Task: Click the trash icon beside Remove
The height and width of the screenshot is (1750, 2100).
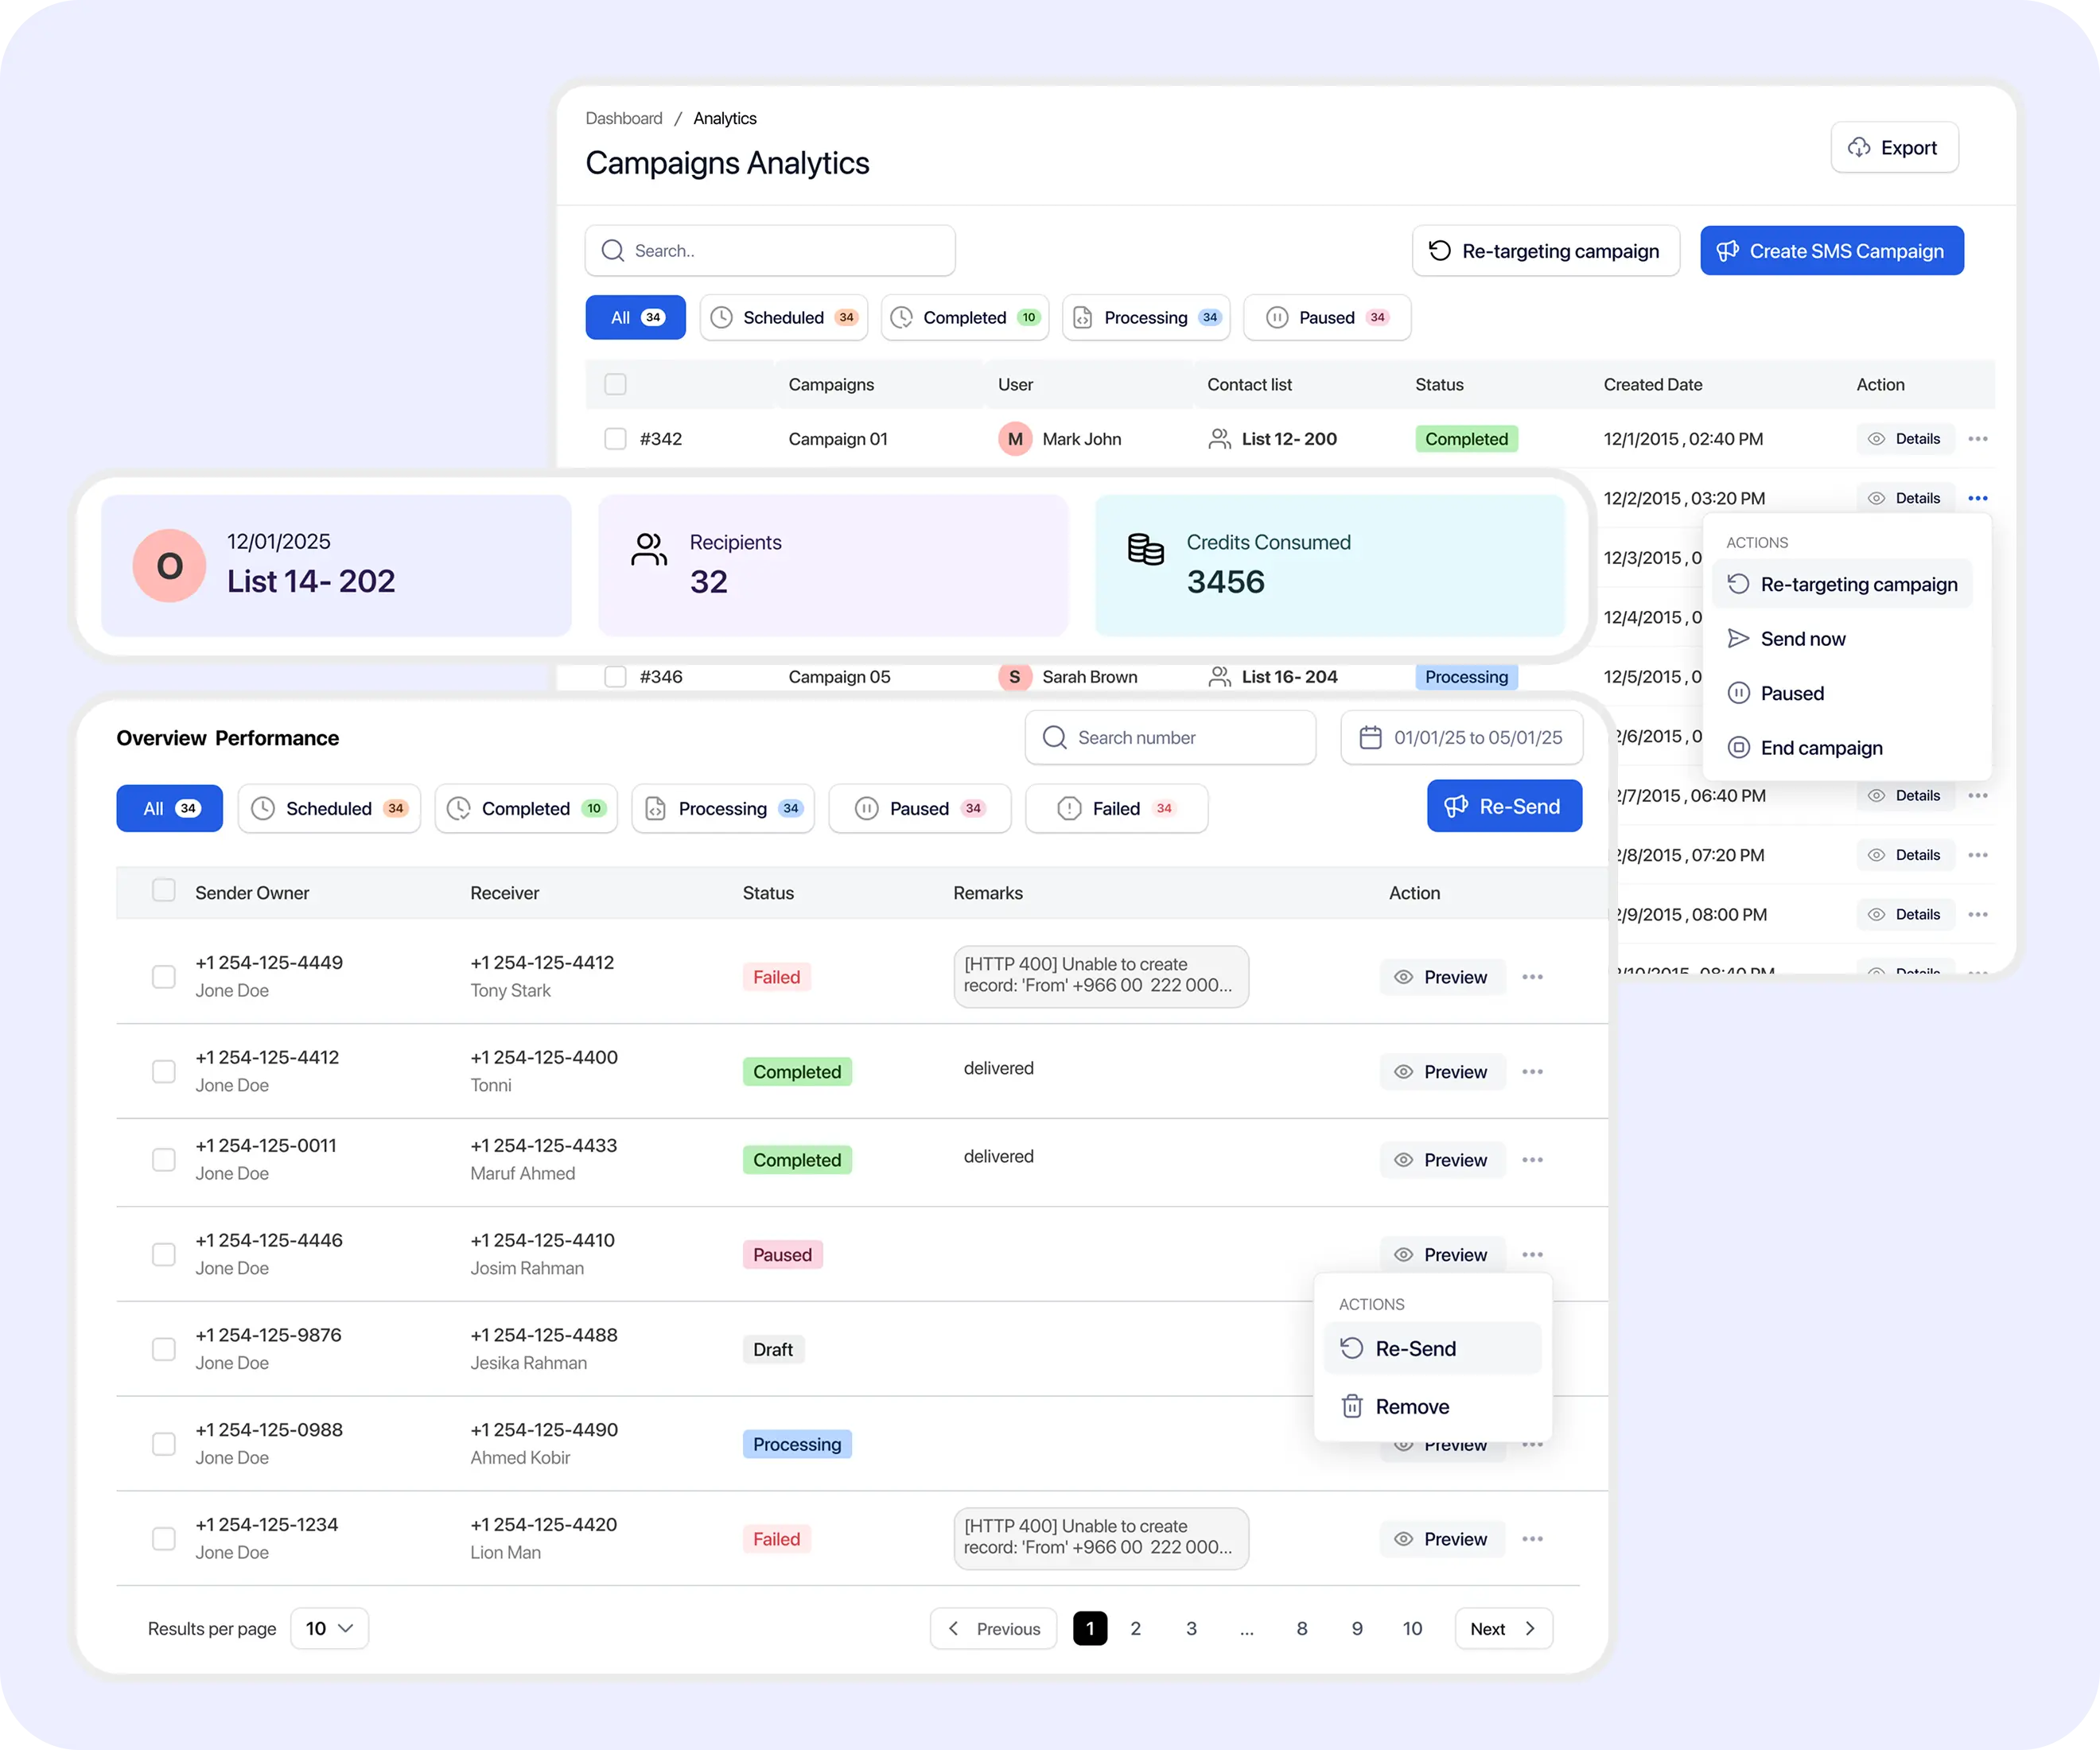Action: 1352,1407
